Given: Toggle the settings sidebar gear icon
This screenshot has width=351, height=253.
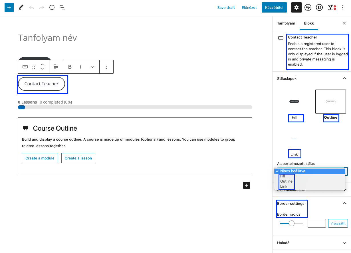Looking at the screenshot, I should point(296,7).
